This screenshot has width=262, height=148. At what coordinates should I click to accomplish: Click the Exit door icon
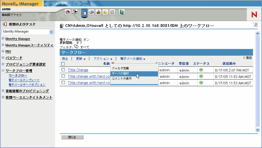(75, 12)
